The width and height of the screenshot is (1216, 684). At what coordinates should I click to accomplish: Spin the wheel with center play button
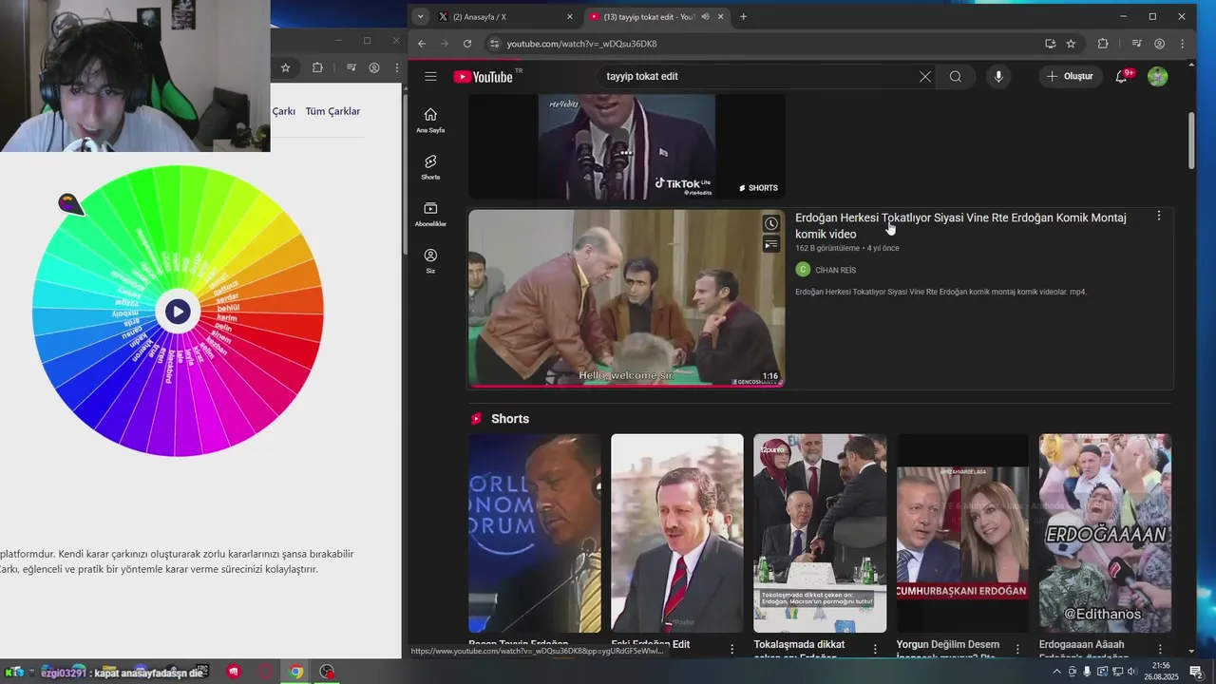[178, 312]
